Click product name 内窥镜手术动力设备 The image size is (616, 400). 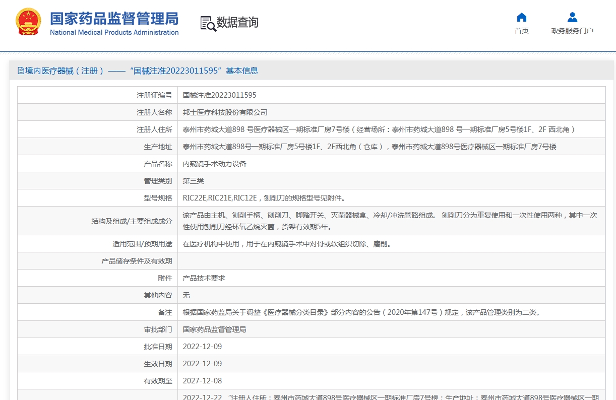[x=214, y=164]
